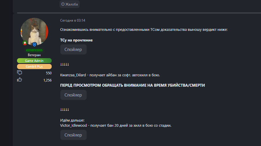Image resolution: width=261 pixels, height=146 pixels.
Task: Click the Gambit Plus banner
Action: coord(34,67)
